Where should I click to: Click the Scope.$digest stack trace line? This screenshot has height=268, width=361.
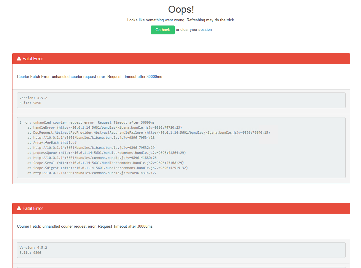[108, 168]
